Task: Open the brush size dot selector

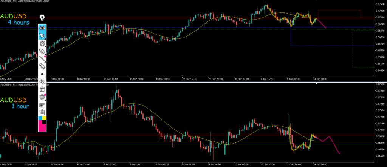Action: (42, 74)
